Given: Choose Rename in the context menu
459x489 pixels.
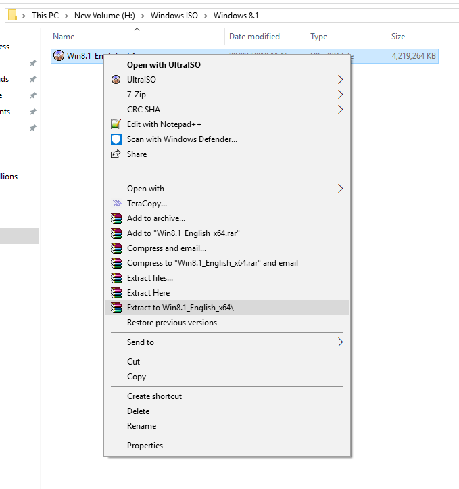Looking at the screenshot, I should (141, 426).
